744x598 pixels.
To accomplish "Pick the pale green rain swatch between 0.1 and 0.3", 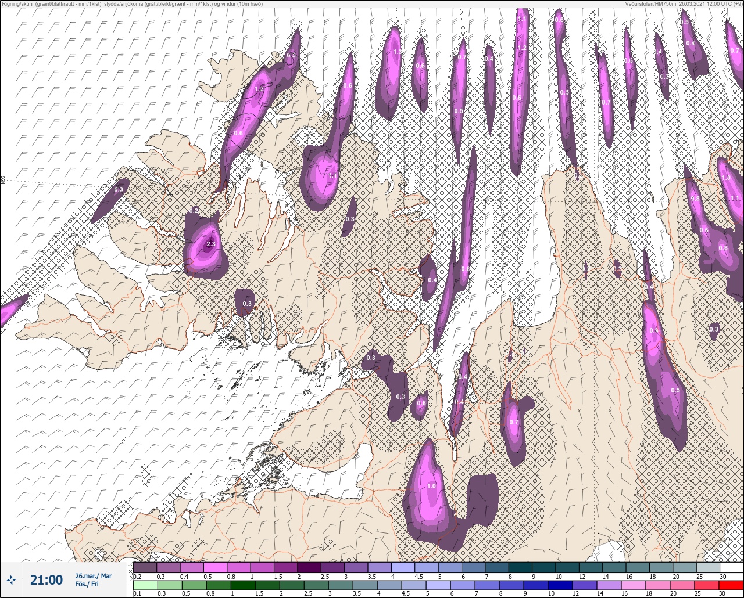I will coord(145,585).
